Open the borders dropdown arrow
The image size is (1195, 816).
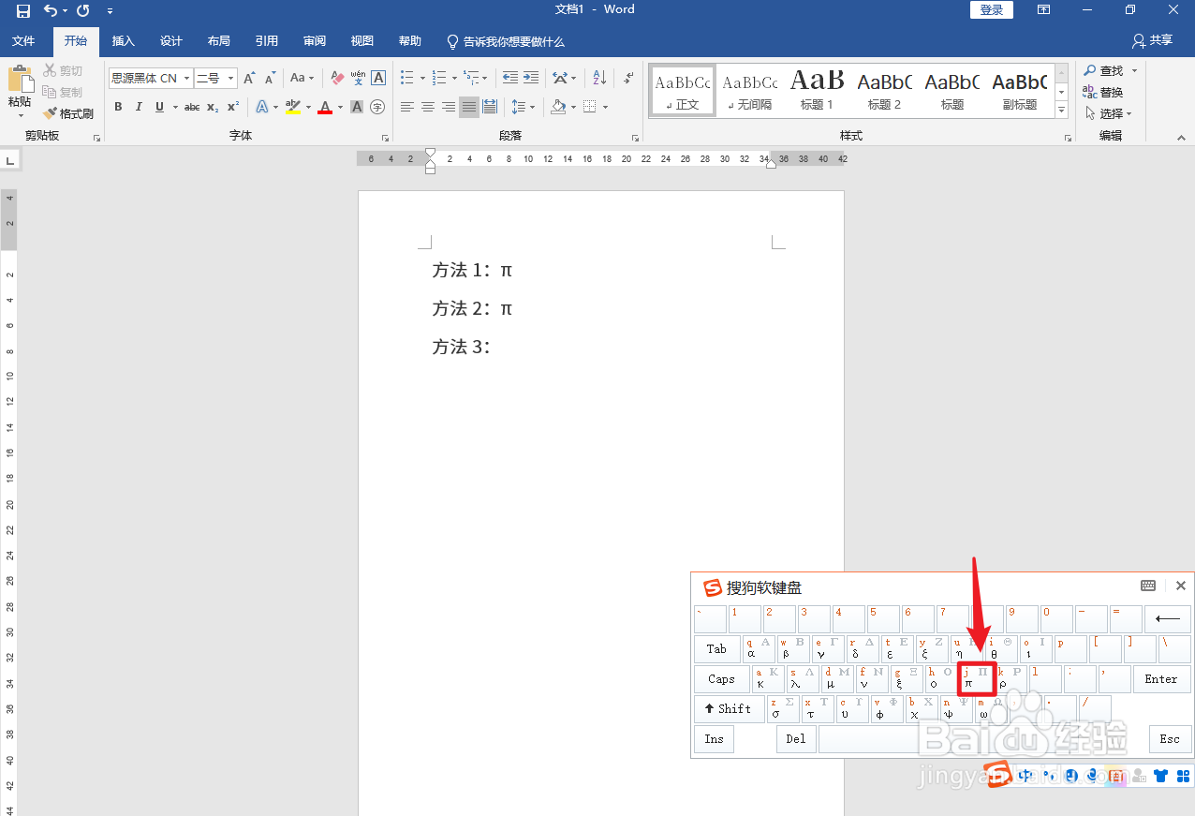(x=605, y=107)
